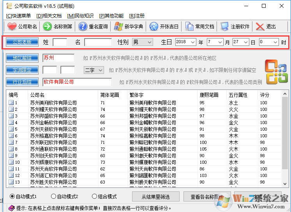Click the results list scroll up arrow
This screenshot has width=291, height=212.
point(285,94)
